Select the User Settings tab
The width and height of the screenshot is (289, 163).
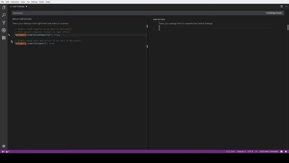(x=18, y=6)
